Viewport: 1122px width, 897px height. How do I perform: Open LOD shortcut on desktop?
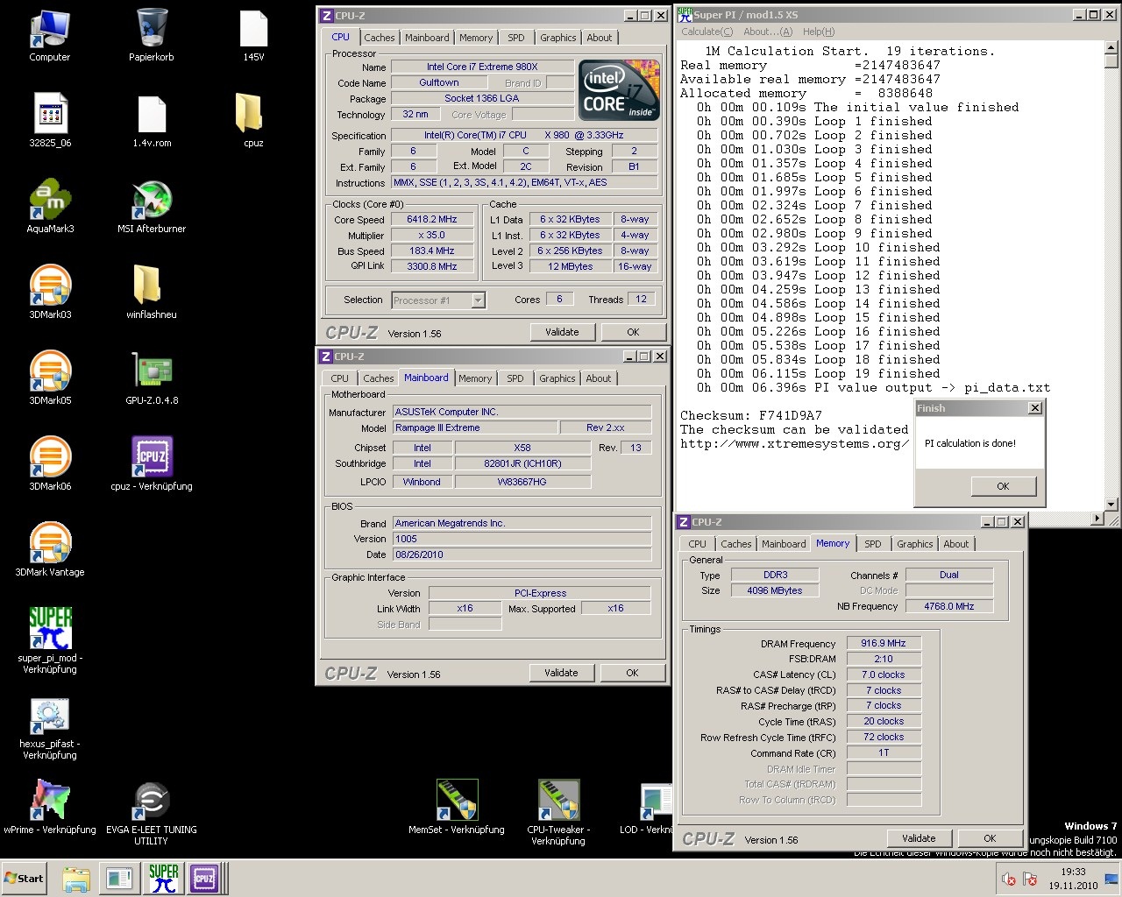(x=649, y=807)
